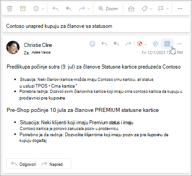Viewport: 192px width, 176px height.
Task: Click the Napred forward button
Action: pyautogui.click(x=54, y=164)
